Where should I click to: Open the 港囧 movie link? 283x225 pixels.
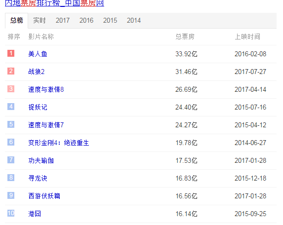35,214
